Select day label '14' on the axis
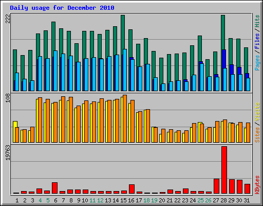Viewport: 263px width, 206px height. (116, 200)
